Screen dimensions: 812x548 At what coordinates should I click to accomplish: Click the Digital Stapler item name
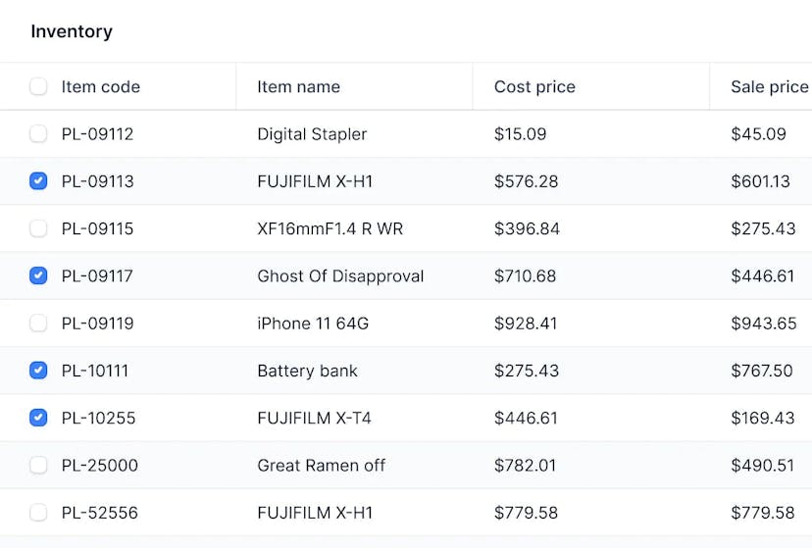click(x=312, y=133)
